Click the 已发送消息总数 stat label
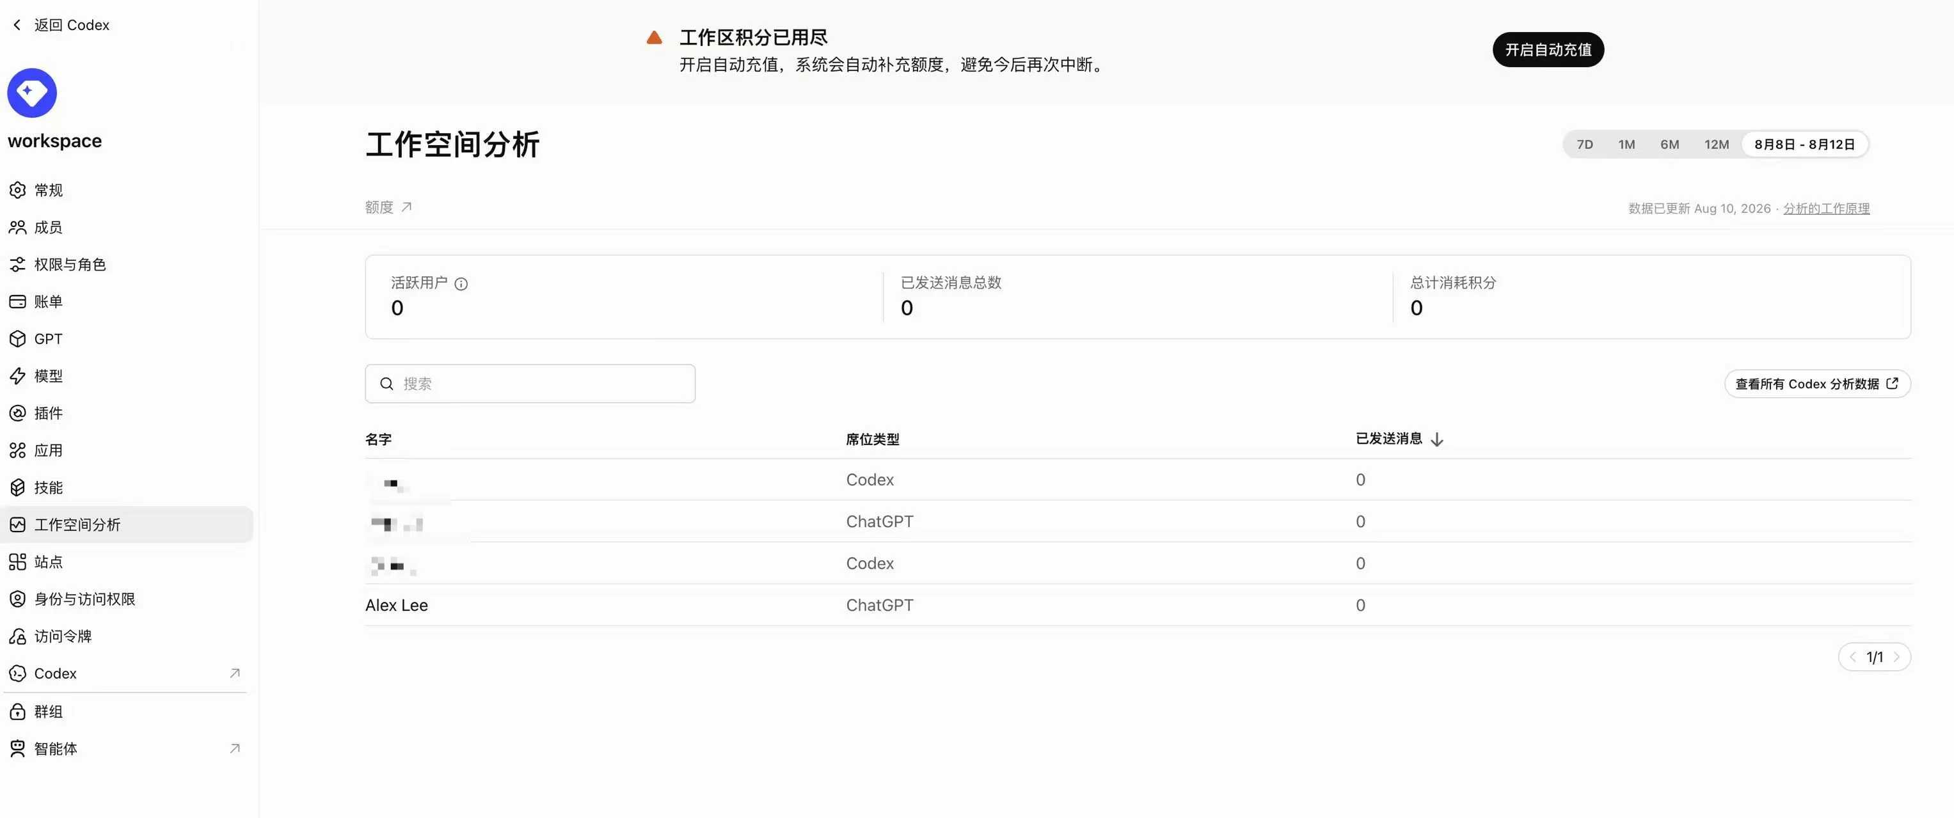 951,283
